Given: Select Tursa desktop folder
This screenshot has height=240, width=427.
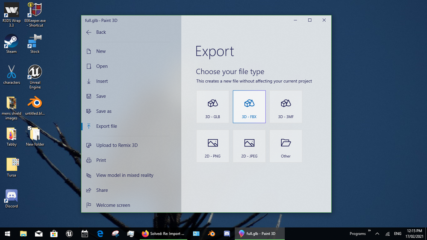Looking at the screenshot, I should coord(12,168).
